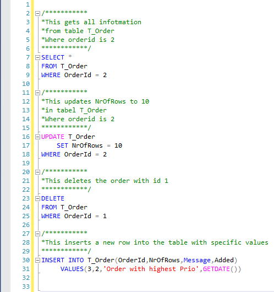Click the SELECT keyword

coord(53,57)
